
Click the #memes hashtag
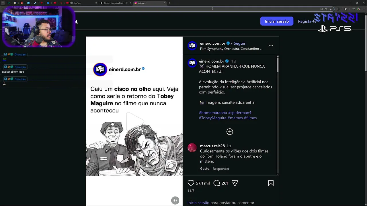[235, 118]
